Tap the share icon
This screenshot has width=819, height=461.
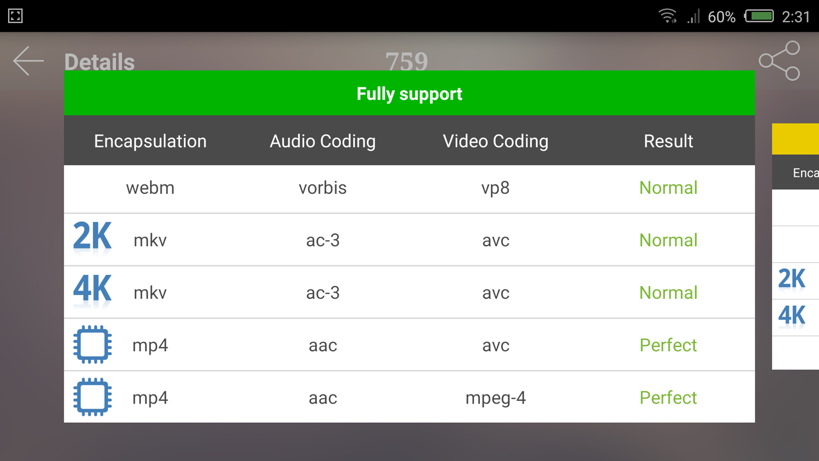779,61
